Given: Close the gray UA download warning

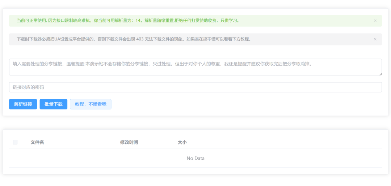Looking at the screenshot, I should [x=375, y=39].
